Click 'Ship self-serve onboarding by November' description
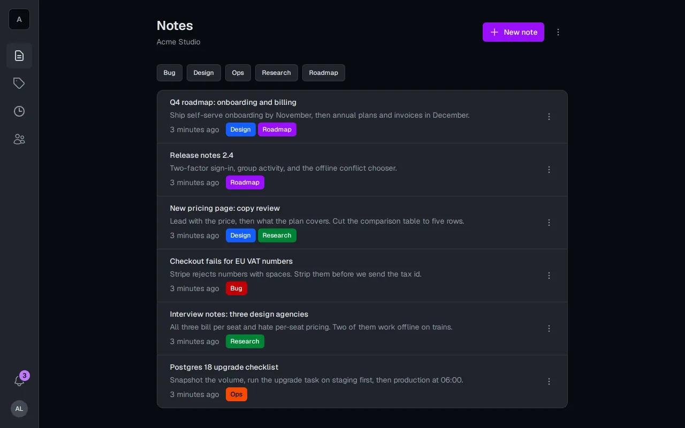This screenshot has width=685, height=428. pyautogui.click(x=320, y=115)
